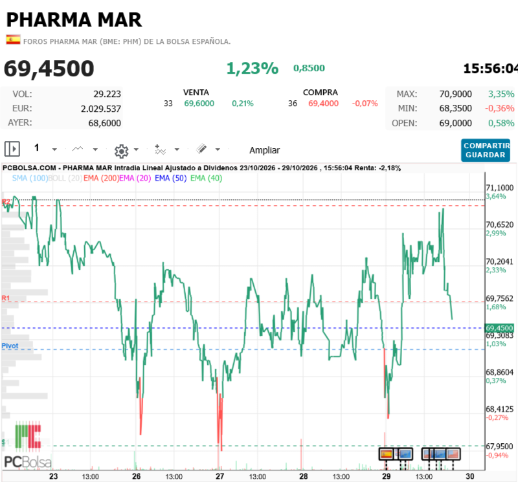Select the line chart type icon
Screen dimensions: 518x482
(78, 149)
